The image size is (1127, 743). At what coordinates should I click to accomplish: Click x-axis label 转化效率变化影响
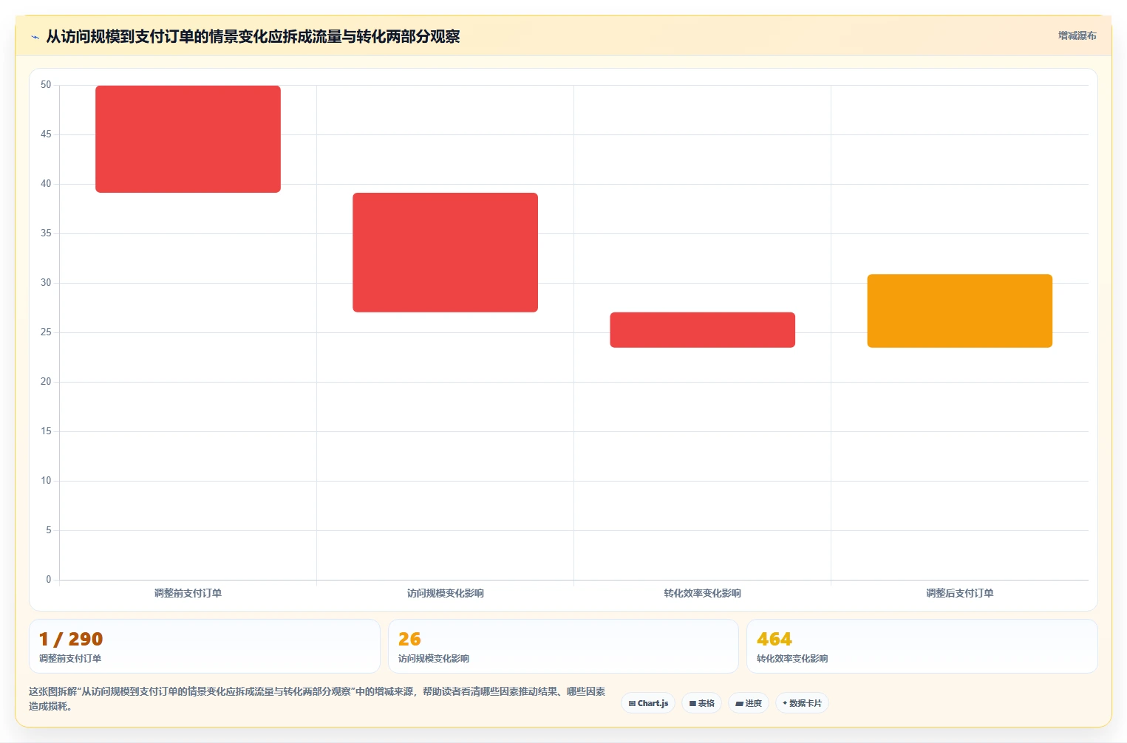[x=702, y=593]
